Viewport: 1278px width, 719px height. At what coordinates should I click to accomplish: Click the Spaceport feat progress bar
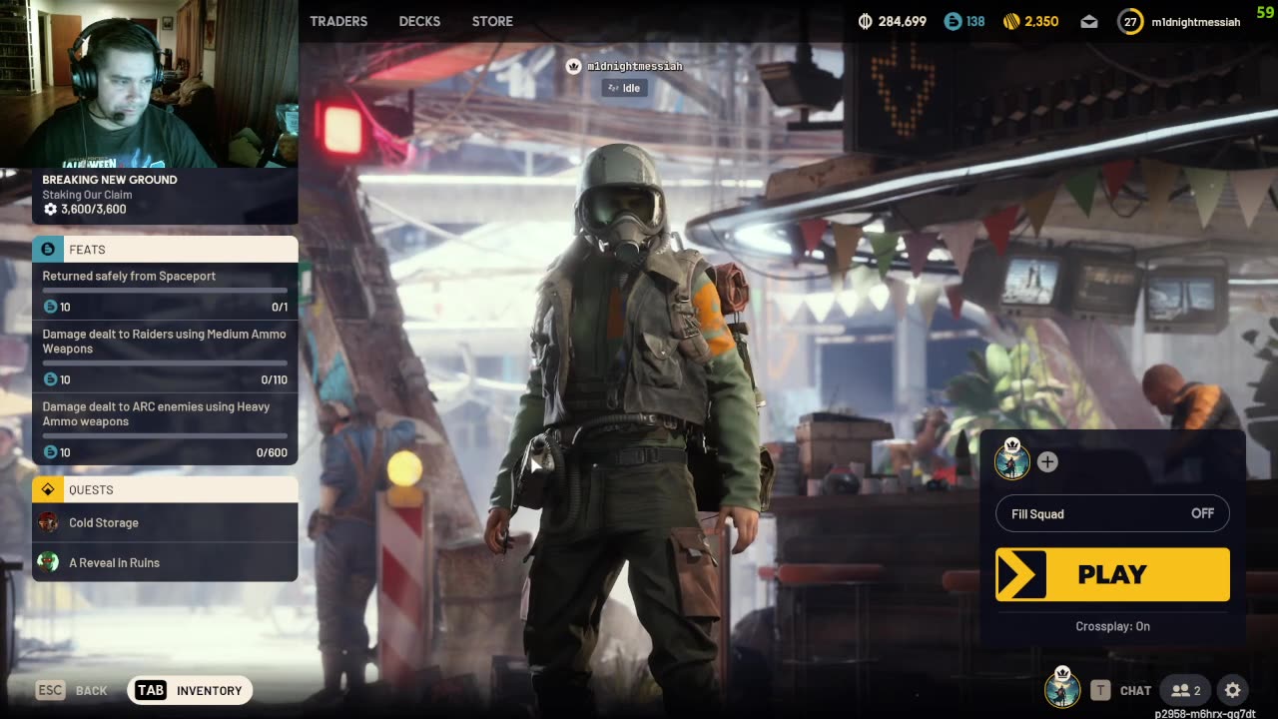(x=165, y=291)
